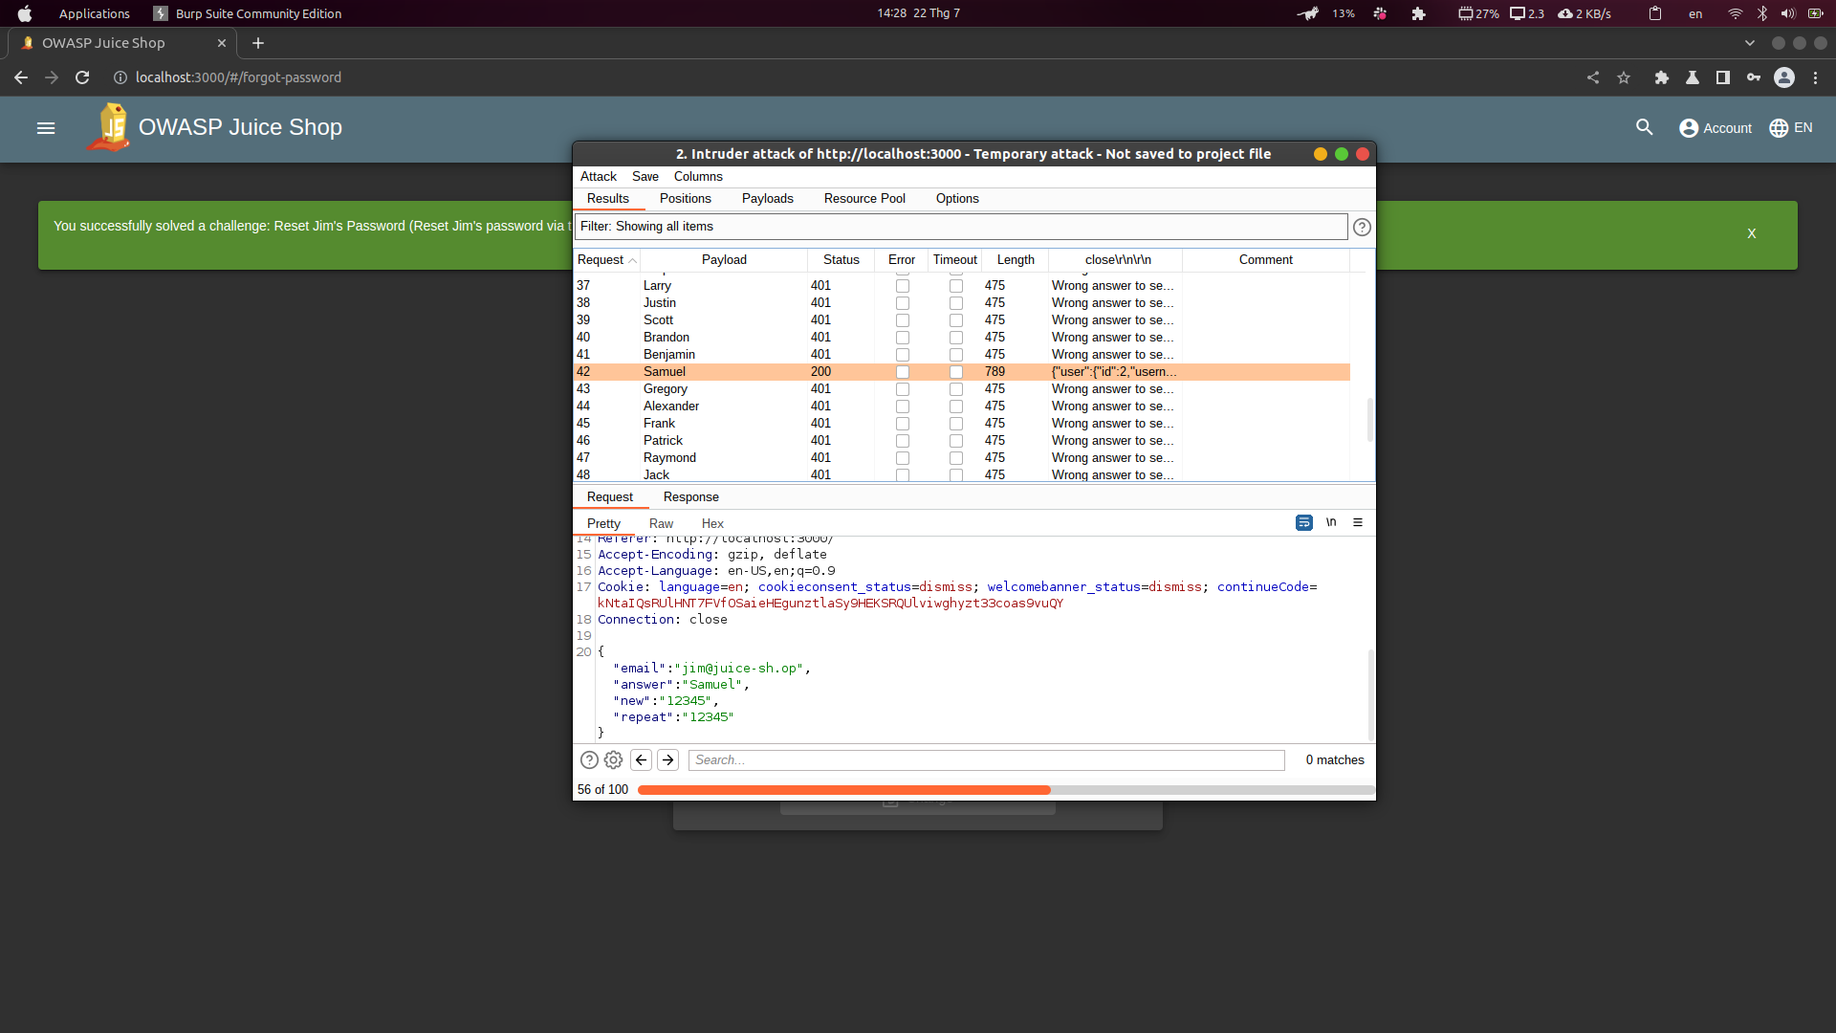Open the search settings gear icon
Viewport: 1836px width, 1033px height.
tap(613, 760)
